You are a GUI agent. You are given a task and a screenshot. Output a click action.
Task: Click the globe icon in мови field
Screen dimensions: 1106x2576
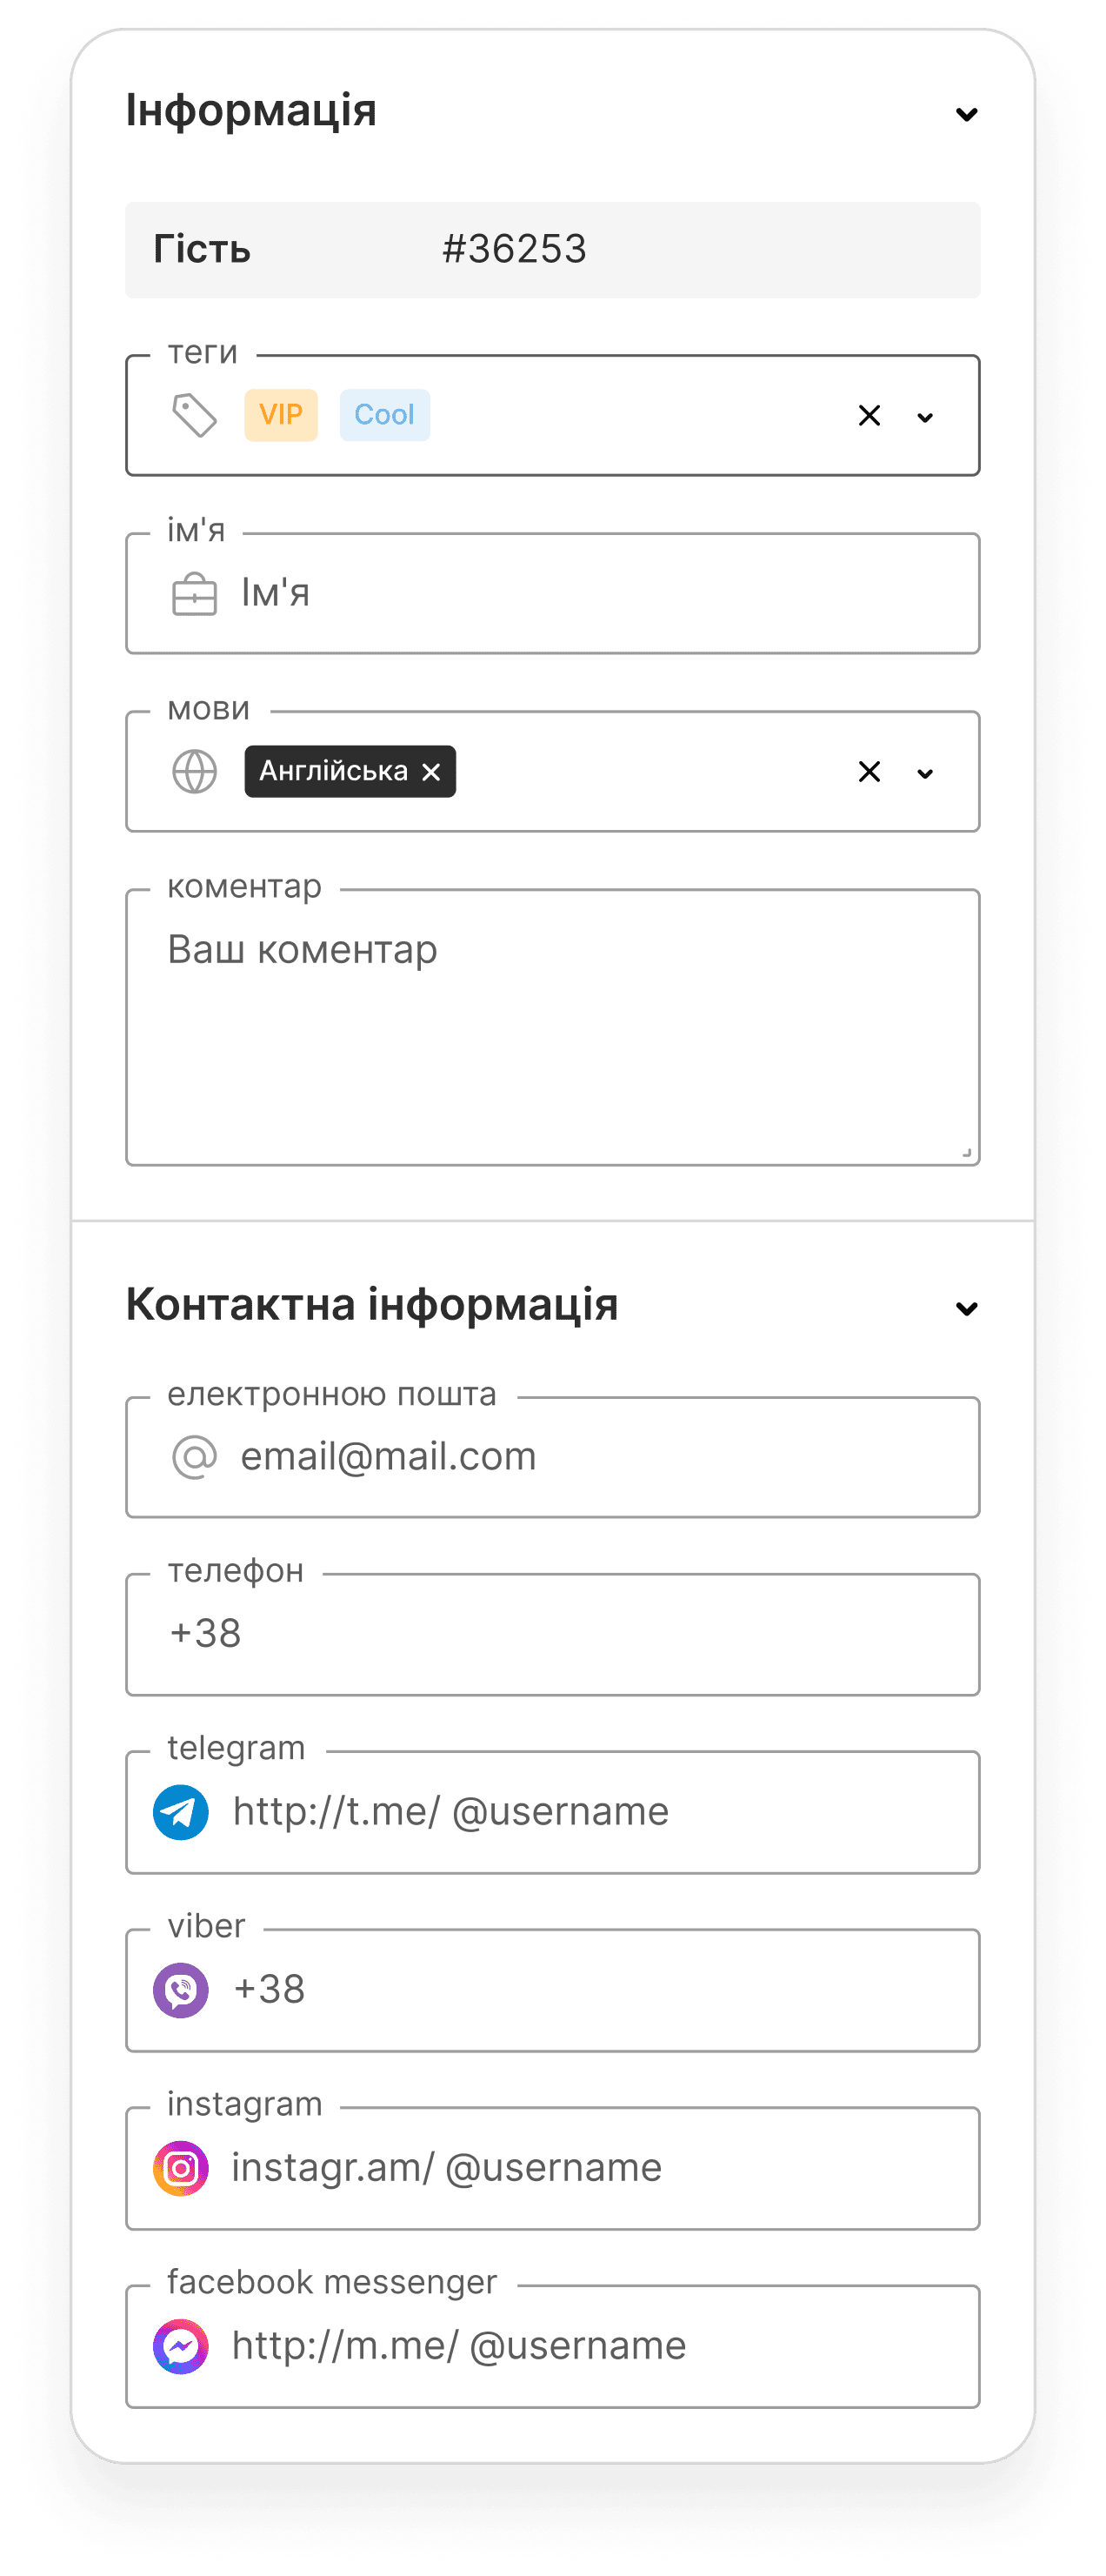pyautogui.click(x=195, y=772)
